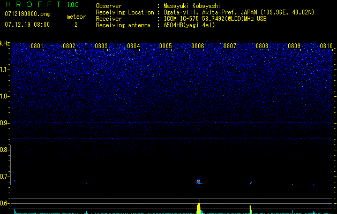Click the 0802 time marker
337x214 pixels.
[69, 46]
